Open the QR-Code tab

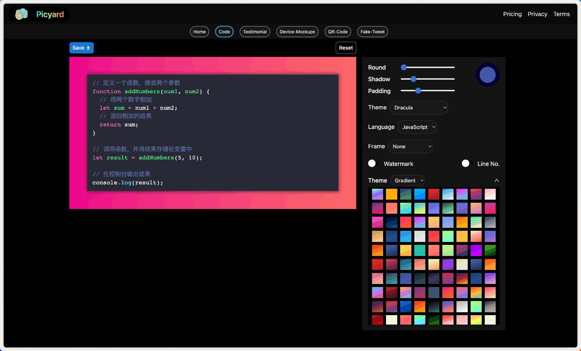click(338, 32)
